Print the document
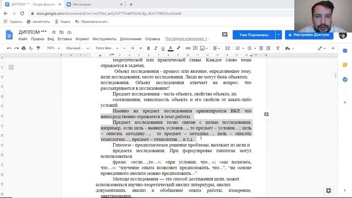 (24, 48)
